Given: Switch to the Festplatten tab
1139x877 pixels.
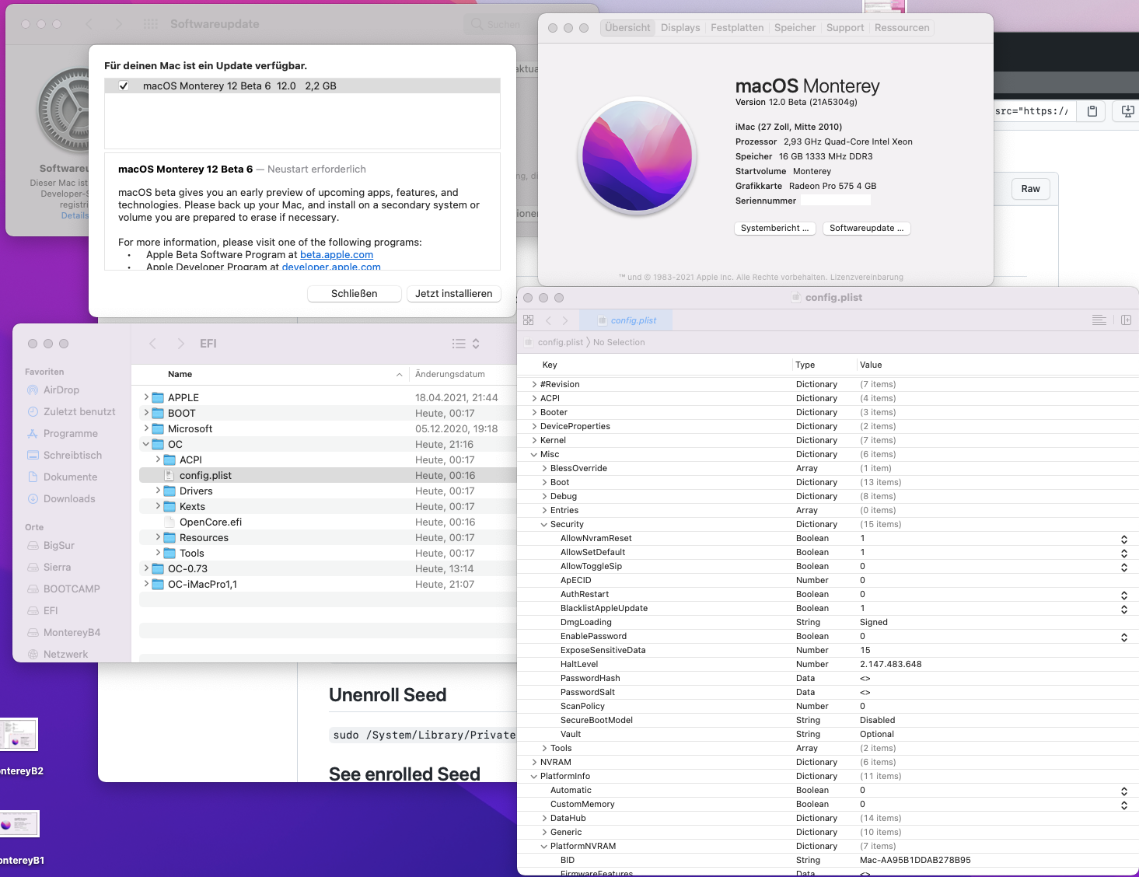Looking at the screenshot, I should tap(737, 28).
